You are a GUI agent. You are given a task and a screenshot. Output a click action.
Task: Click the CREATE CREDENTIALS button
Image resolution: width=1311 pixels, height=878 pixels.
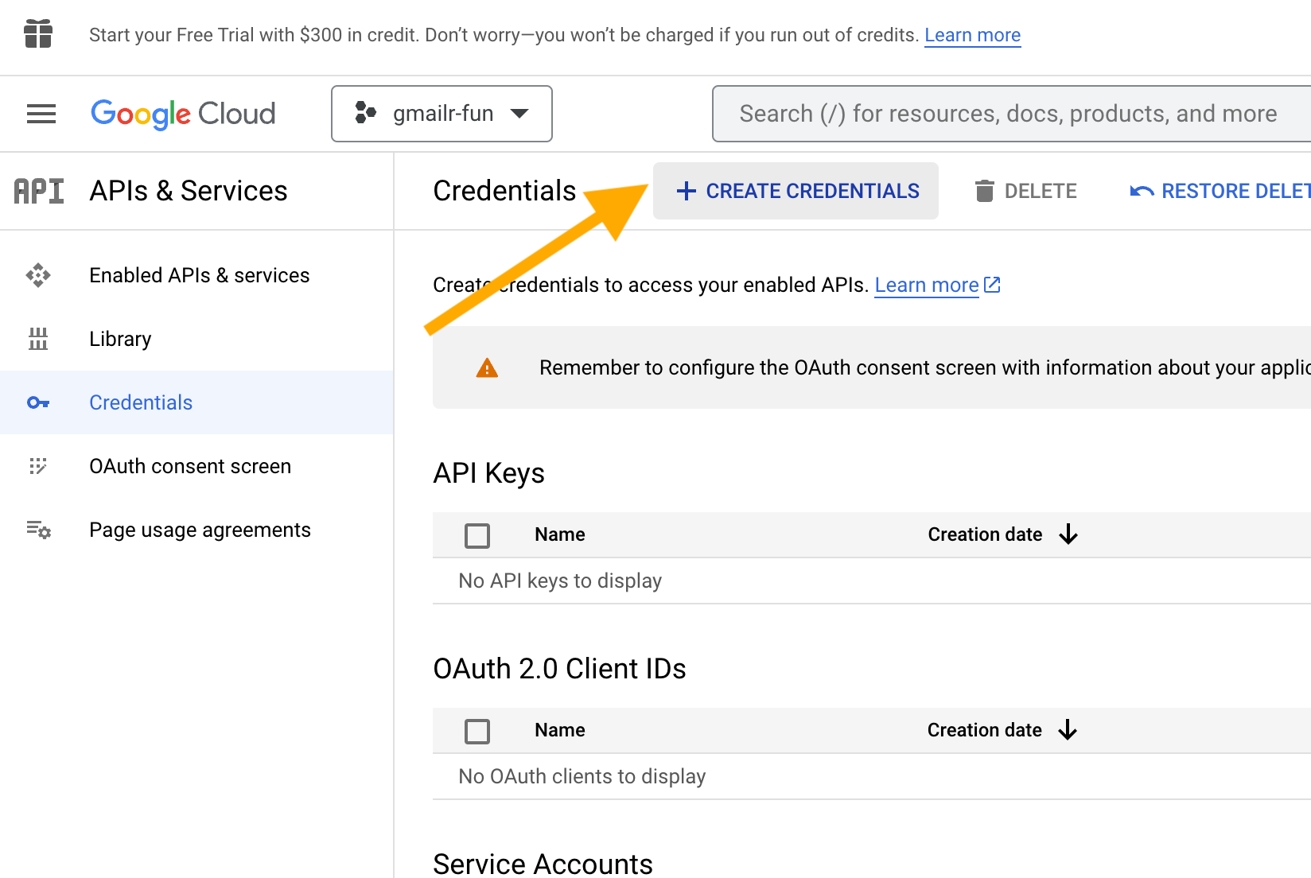[795, 191]
